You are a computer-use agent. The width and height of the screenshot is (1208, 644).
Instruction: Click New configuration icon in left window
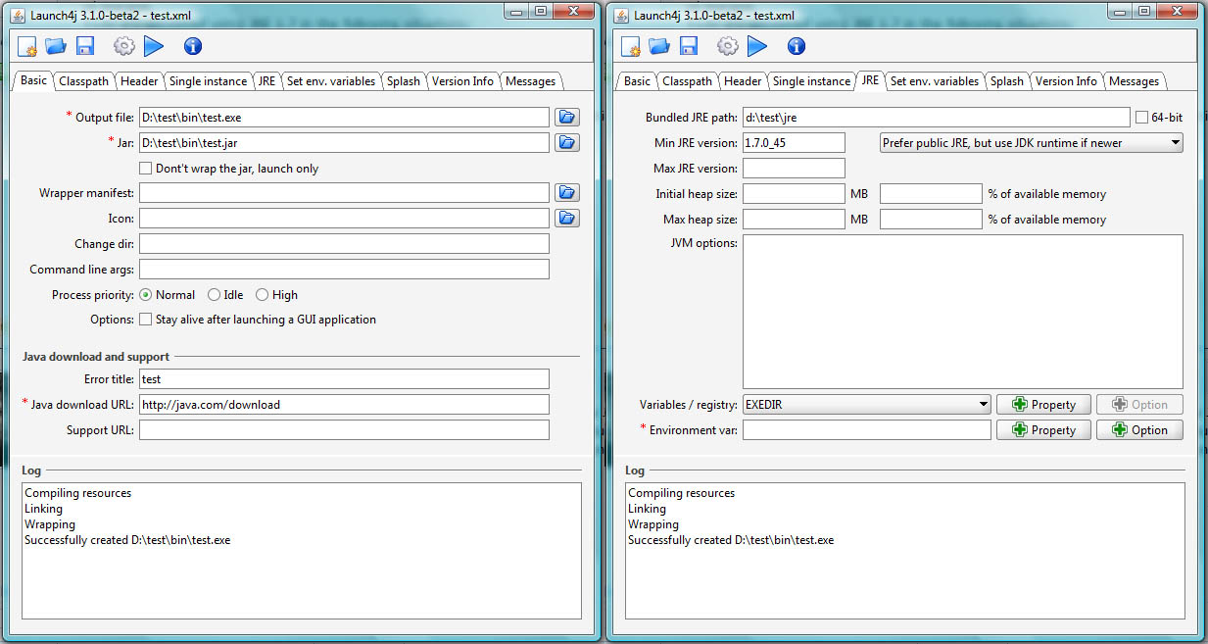pos(26,46)
